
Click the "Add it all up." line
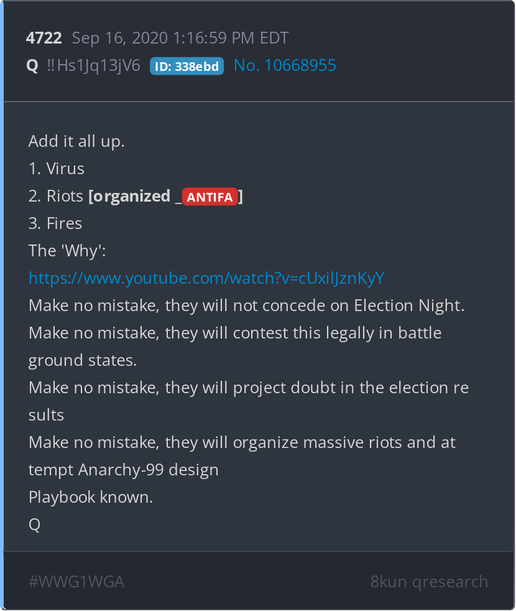point(76,141)
